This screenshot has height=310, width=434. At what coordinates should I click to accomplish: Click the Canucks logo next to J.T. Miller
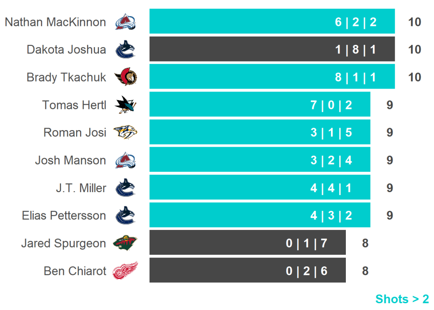(125, 188)
